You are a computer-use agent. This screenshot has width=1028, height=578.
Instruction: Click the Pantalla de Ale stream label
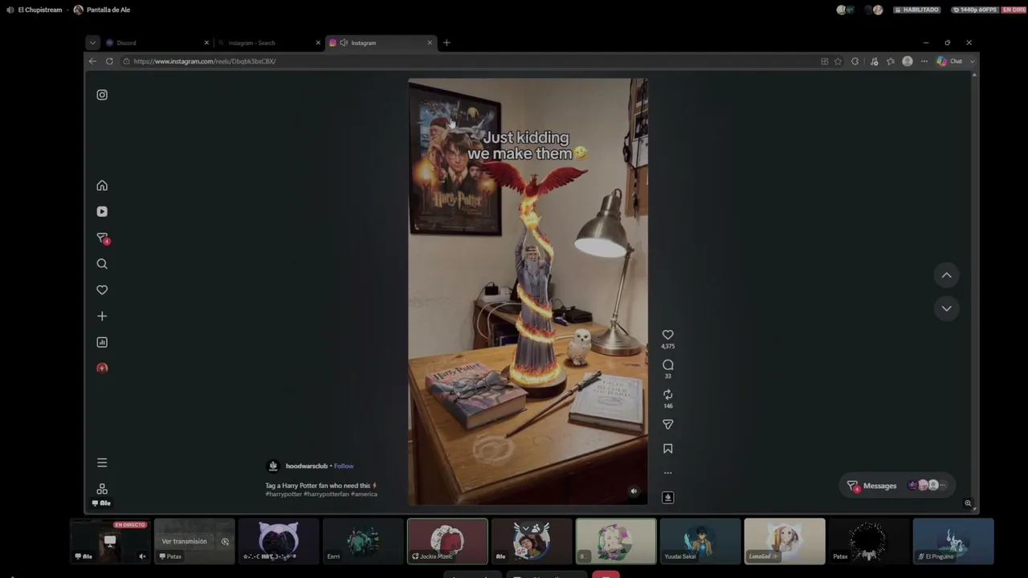click(108, 10)
